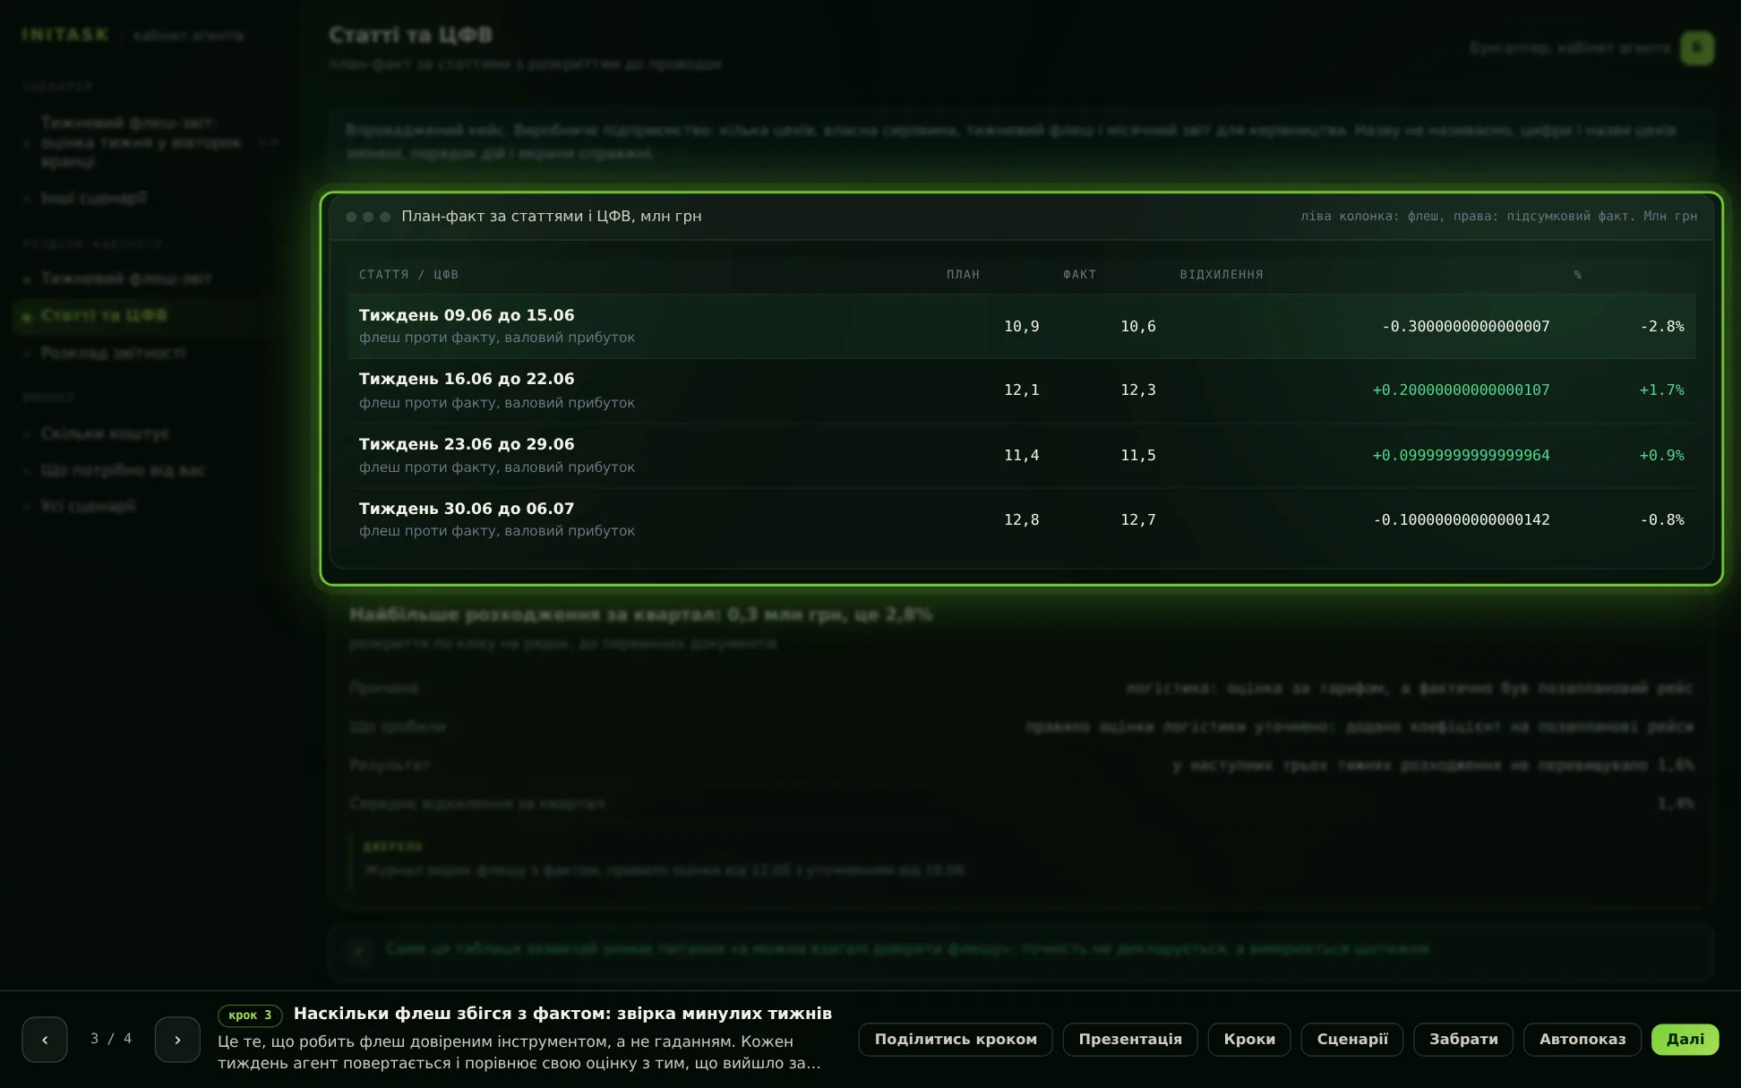
Task: Click the ФАКТ column header
Action: tap(1080, 275)
